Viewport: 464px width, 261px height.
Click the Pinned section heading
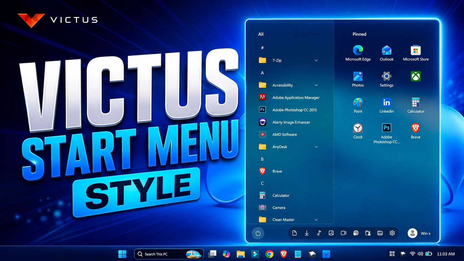click(359, 34)
